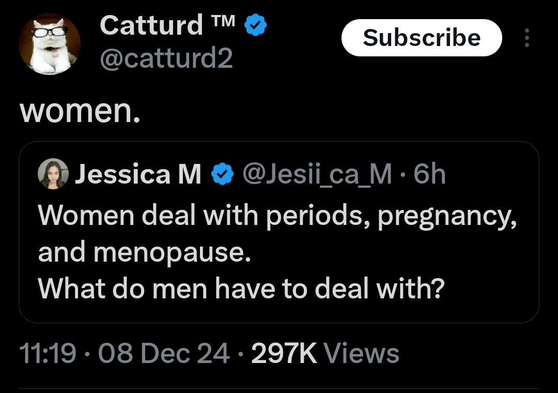Open Catturd's cat profile picture

click(x=50, y=44)
